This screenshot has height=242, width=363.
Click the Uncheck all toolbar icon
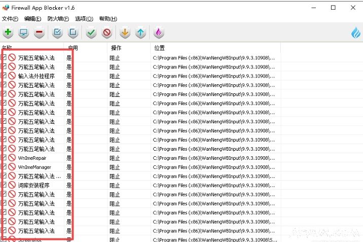pos(73,32)
